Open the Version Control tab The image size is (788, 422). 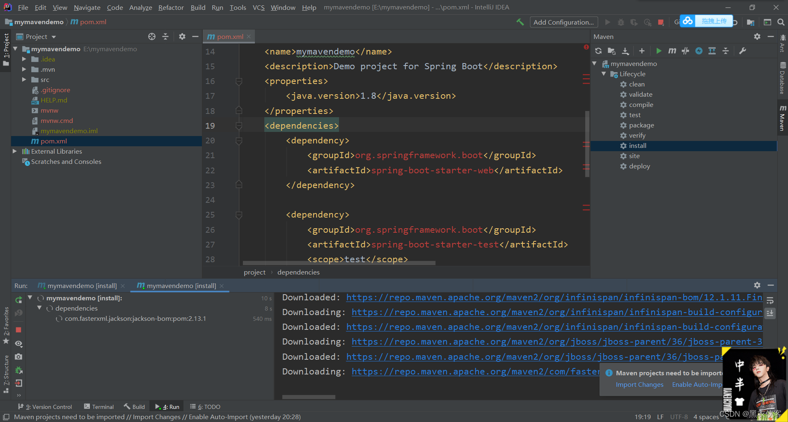[45, 406]
